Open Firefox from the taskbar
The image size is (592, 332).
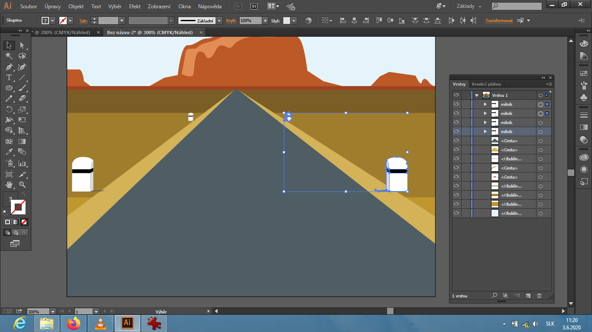[74, 323]
